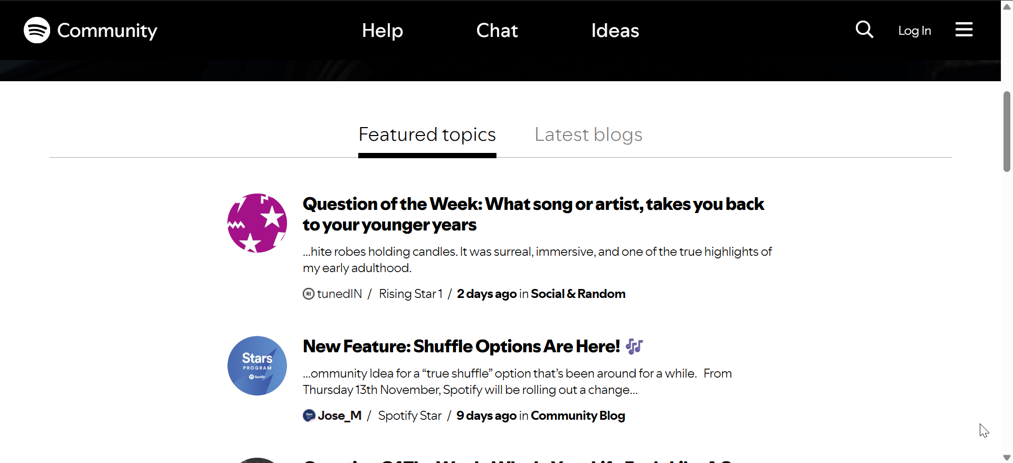
Task: Click the Spotify logo icon
Action: (x=37, y=30)
